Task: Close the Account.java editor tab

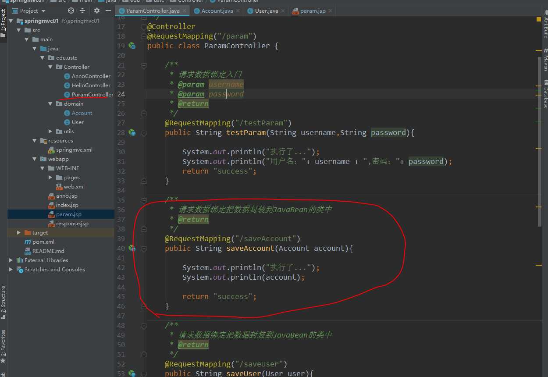Action: click(x=237, y=11)
